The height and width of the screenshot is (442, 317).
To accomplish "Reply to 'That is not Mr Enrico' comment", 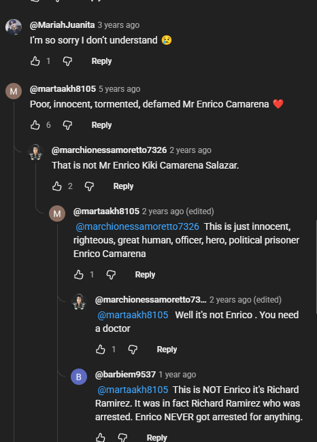I will tap(123, 186).
